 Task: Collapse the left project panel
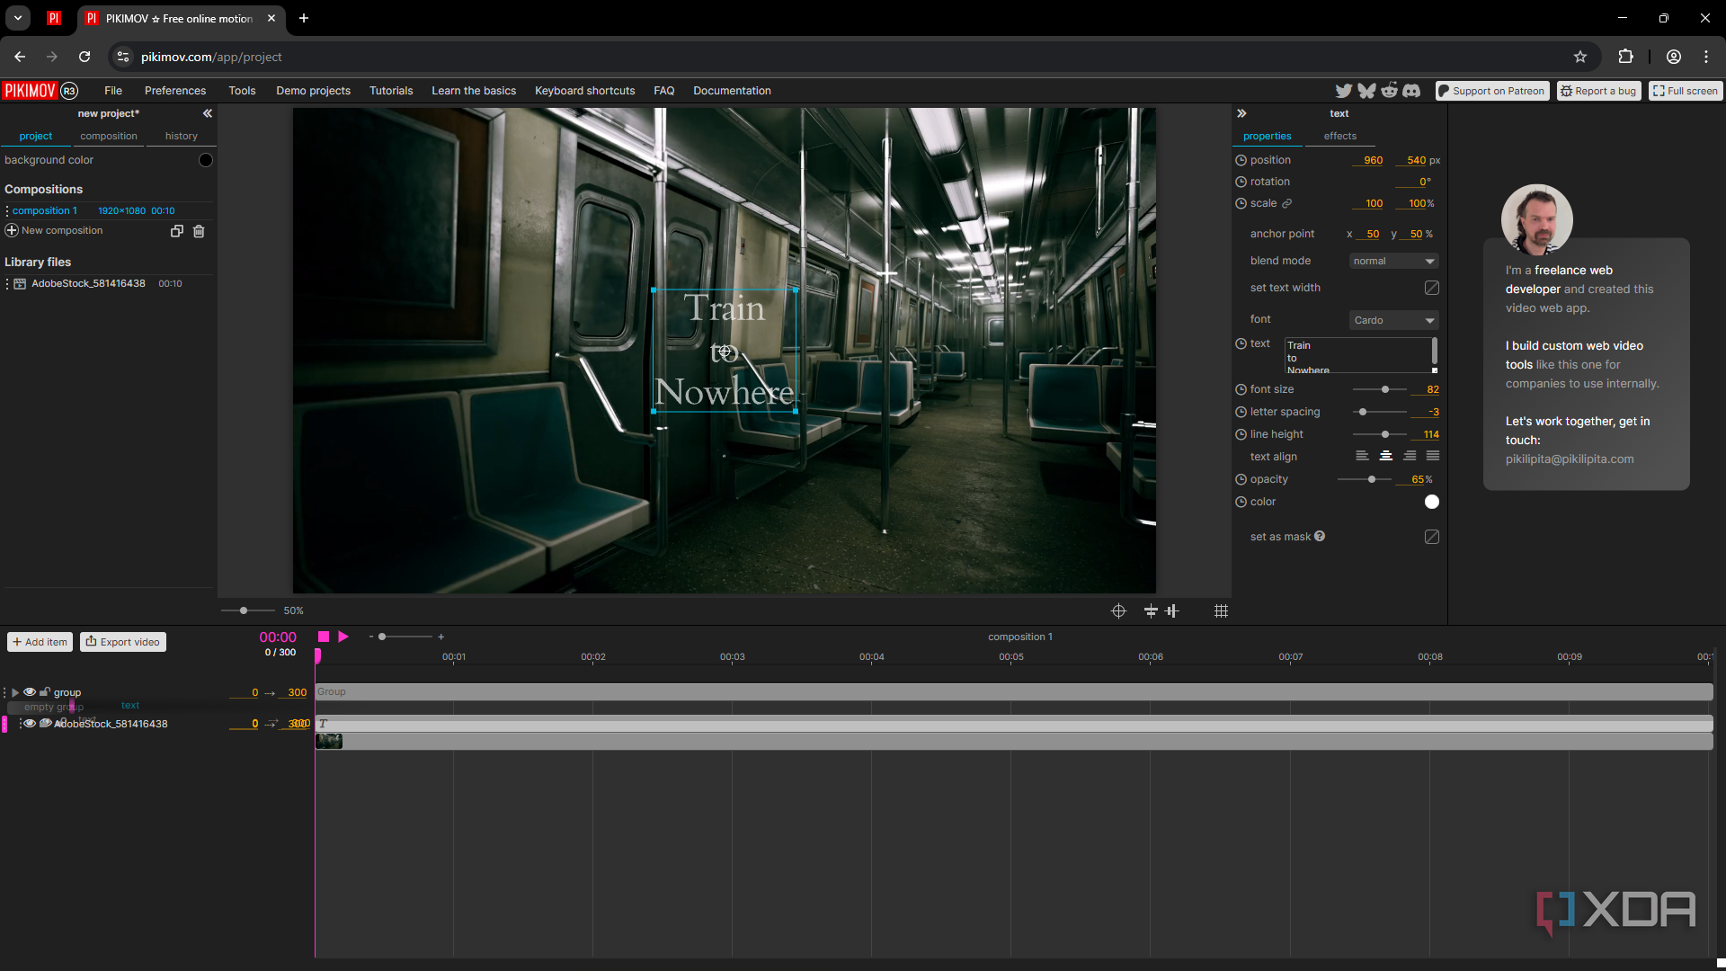coord(208,113)
